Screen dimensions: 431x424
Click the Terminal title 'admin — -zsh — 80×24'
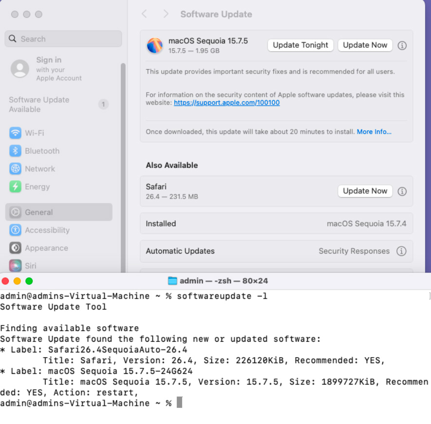tap(224, 281)
